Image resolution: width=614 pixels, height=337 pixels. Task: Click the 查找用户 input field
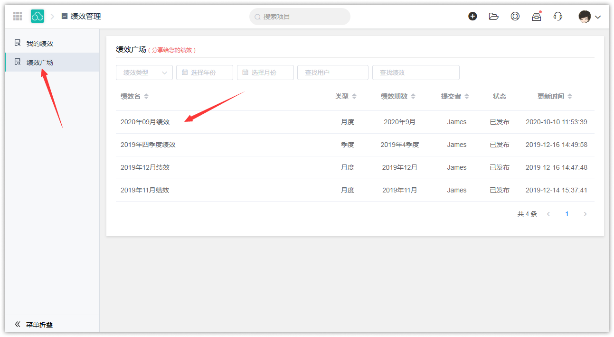[332, 73]
